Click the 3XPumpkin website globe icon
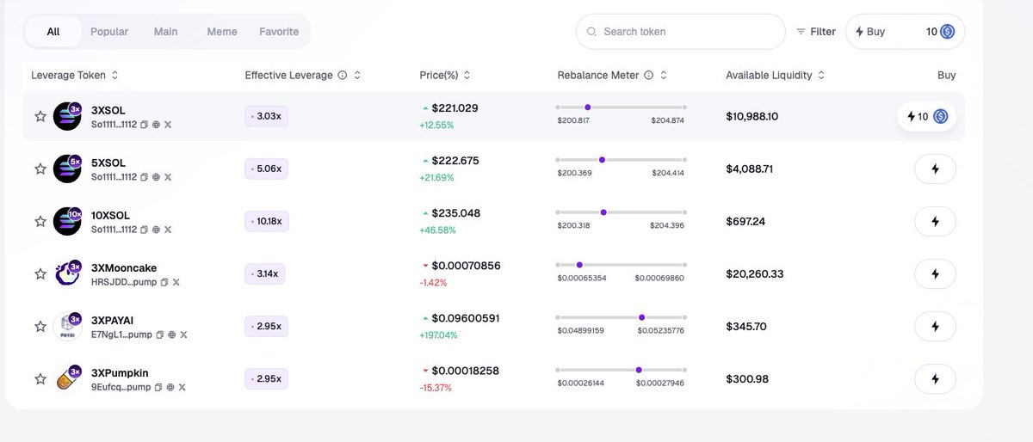This screenshot has width=1033, height=442. (x=170, y=387)
